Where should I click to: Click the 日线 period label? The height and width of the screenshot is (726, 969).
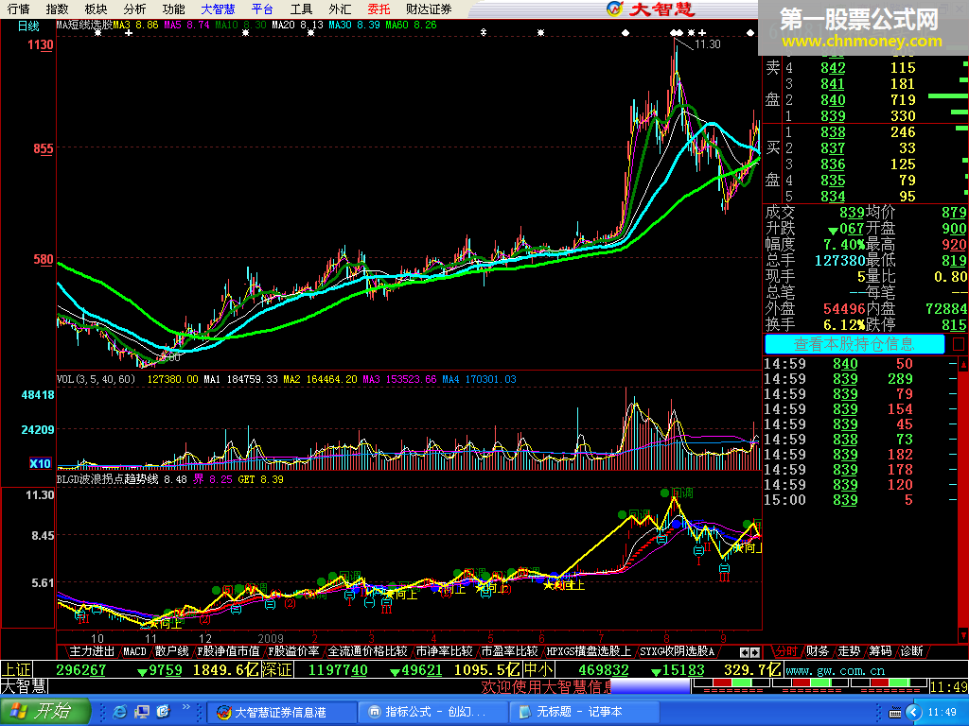pyautogui.click(x=28, y=26)
